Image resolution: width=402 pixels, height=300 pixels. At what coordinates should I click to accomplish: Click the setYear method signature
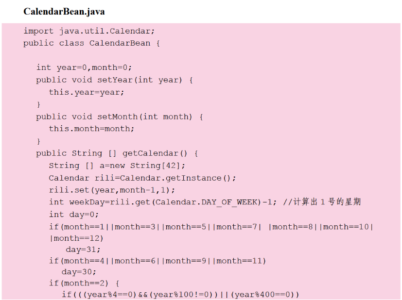pyautogui.click(x=114, y=80)
